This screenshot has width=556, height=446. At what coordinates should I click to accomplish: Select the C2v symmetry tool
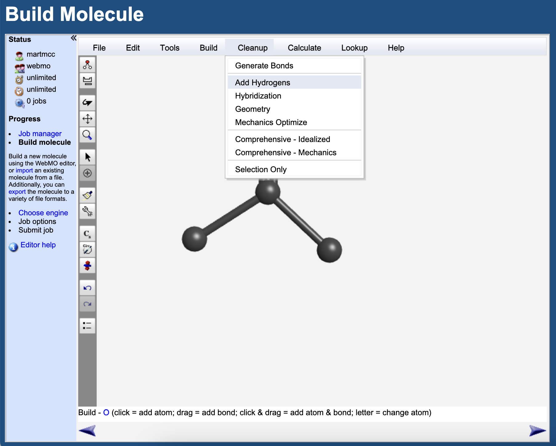tap(87, 249)
